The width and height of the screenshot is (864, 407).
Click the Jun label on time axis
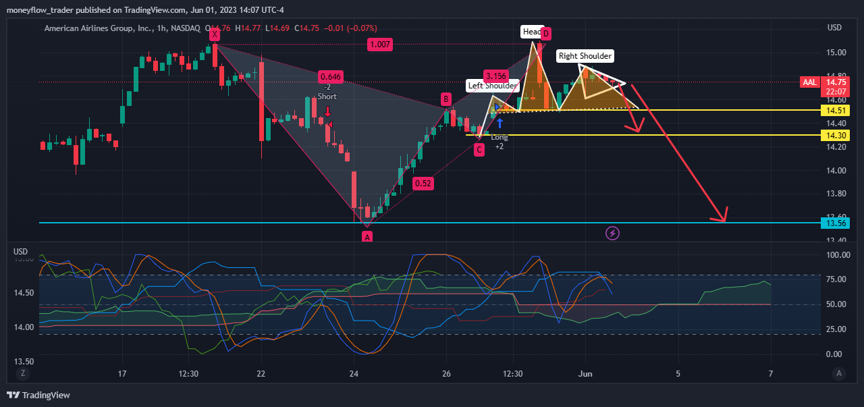585,373
